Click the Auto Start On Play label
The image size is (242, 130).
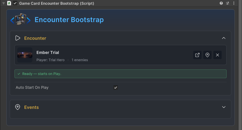(x=32, y=87)
